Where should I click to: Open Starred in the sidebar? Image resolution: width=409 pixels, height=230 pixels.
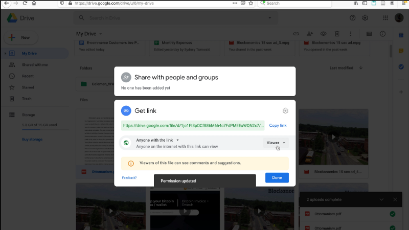click(28, 87)
